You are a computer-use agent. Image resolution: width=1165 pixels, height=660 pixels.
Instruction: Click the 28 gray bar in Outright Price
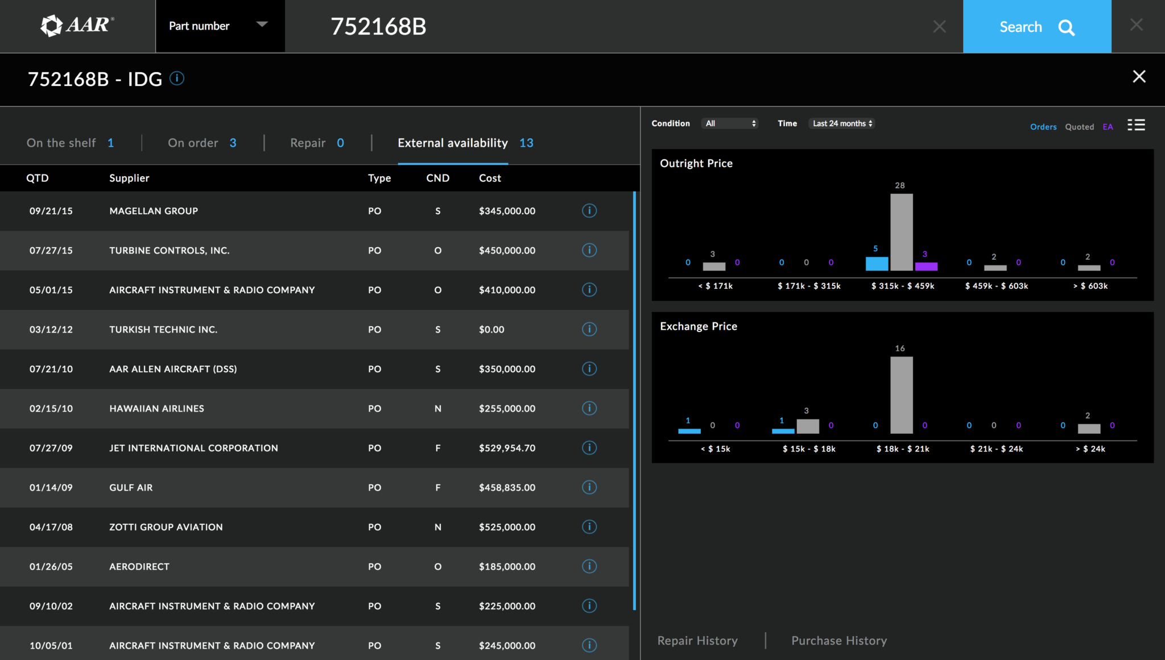click(x=901, y=232)
